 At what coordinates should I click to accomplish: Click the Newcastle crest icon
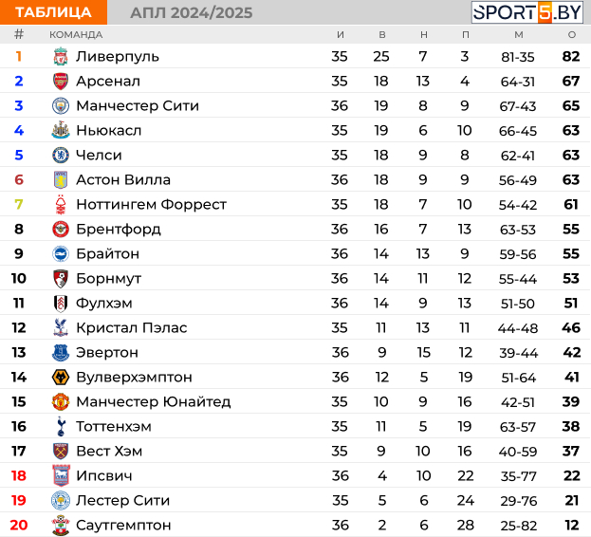coord(61,130)
